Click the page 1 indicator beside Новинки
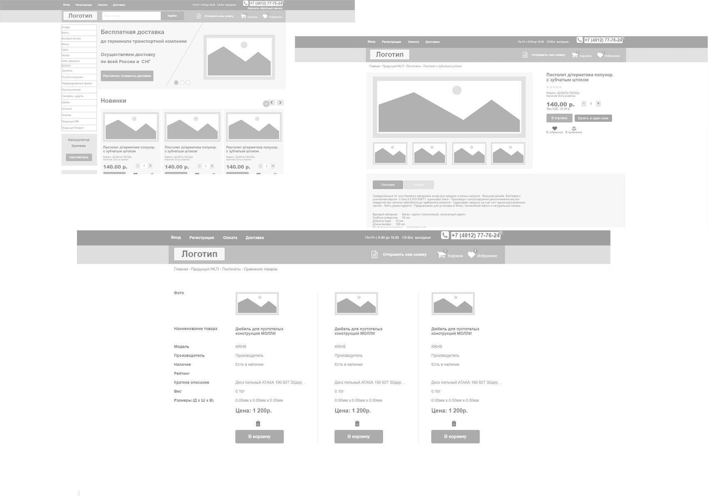 [x=266, y=104]
